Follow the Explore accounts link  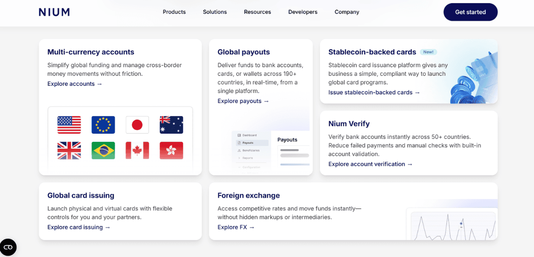point(75,84)
